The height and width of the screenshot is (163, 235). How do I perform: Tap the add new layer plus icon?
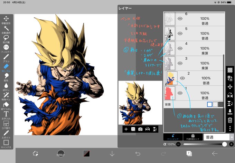click(x=126, y=129)
